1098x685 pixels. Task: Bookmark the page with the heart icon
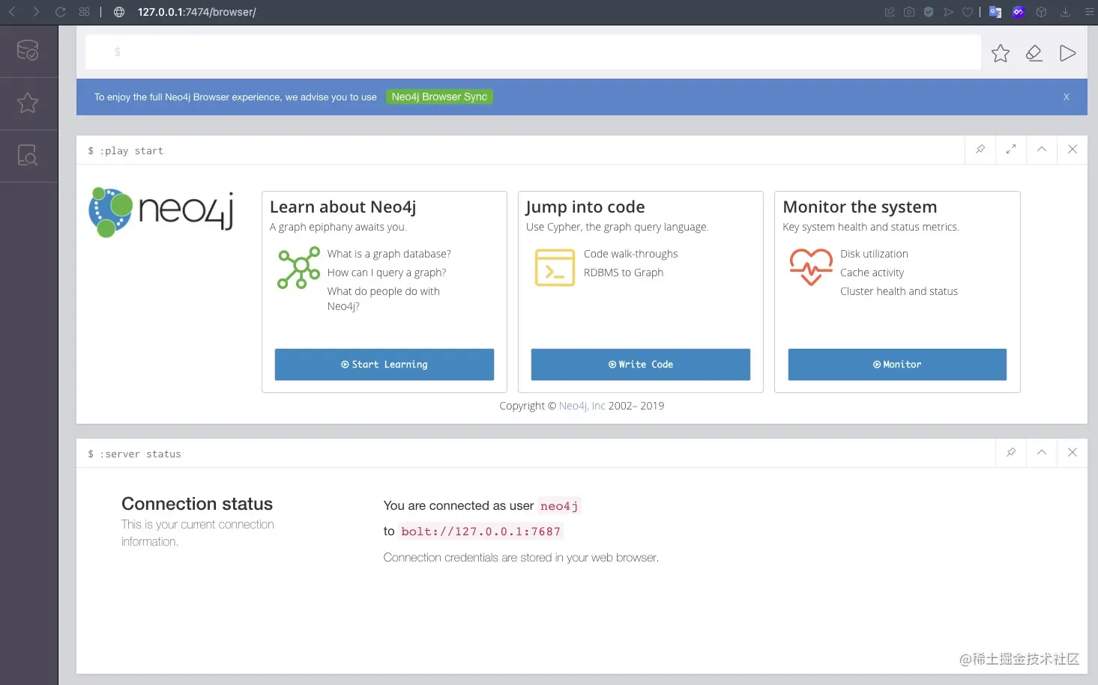[x=968, y=12]
